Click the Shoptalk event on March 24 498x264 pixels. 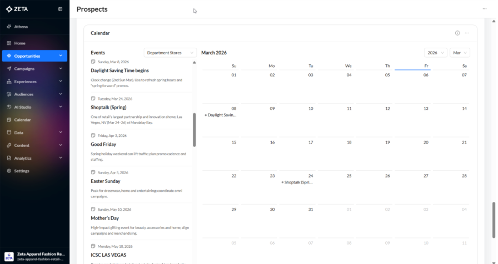(298, 182)
